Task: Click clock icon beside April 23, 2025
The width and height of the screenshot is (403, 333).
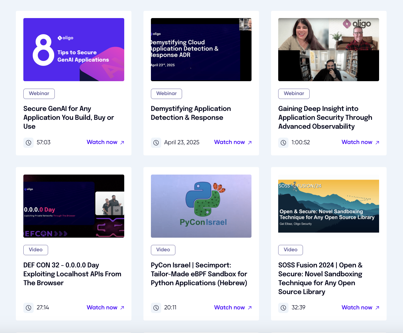Action: point(156,143)
